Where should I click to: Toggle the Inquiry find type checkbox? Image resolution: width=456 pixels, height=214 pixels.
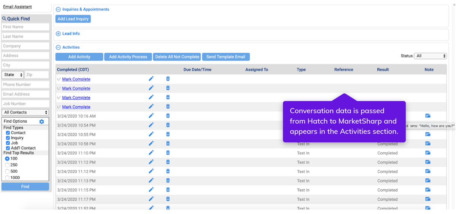point(8,138)
